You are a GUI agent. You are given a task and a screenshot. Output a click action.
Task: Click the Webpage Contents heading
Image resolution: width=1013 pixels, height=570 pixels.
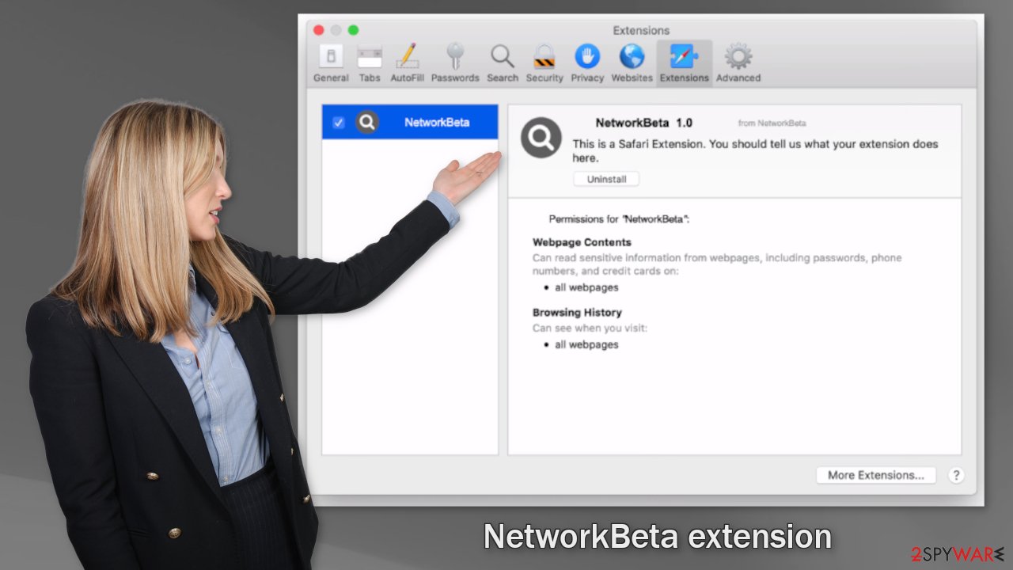coord(582,242)
